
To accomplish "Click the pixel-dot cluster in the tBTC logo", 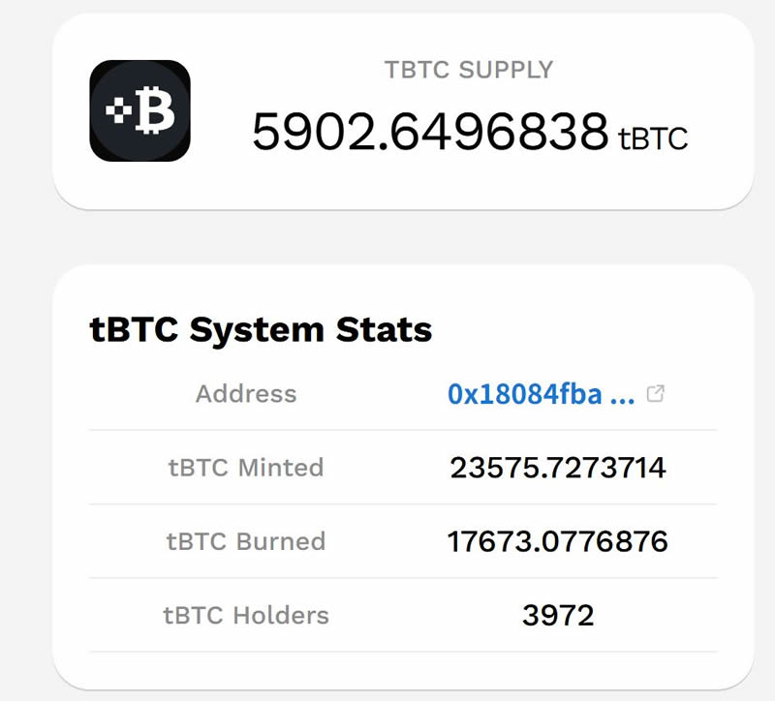I will [117, 110].
